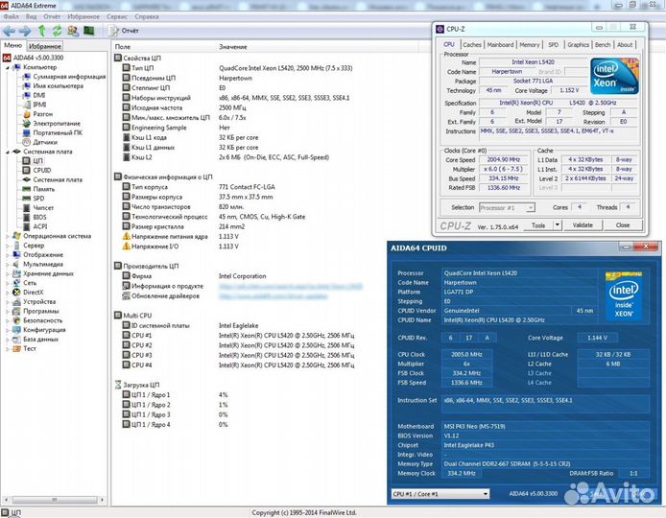
Task: Click warning icon beside Напряжение питания ядра
Action: 126,236
